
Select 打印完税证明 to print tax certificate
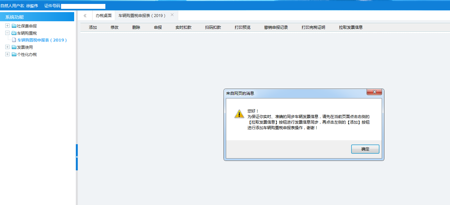[314, 27]
